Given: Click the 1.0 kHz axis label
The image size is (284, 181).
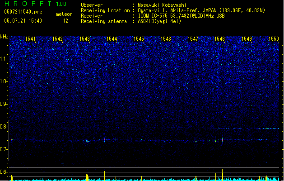Looking at the screenshot, I should click(x=4, y=81).
